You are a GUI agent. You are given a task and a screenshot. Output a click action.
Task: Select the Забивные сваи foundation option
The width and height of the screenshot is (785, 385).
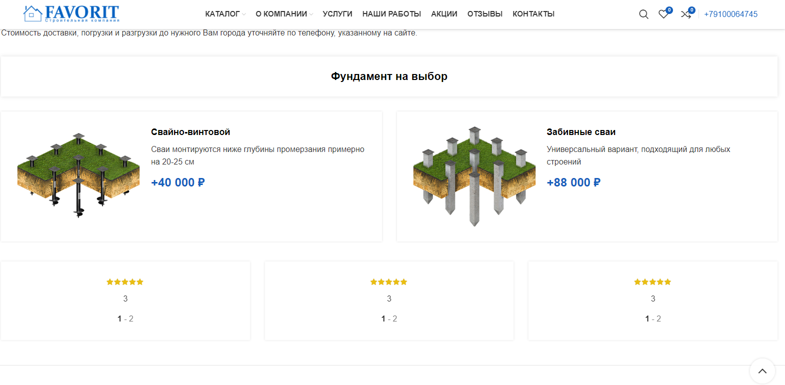581,132
